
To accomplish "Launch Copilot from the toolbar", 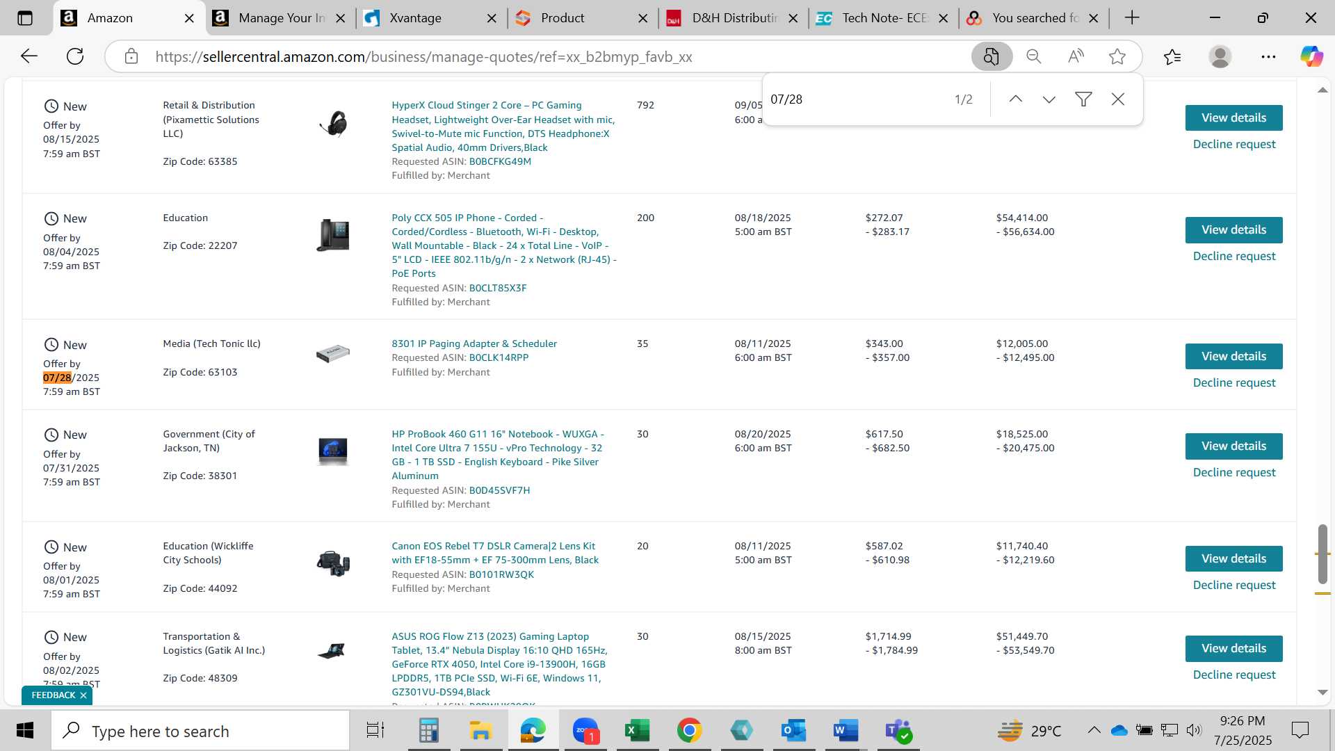I will pos(1311,56).
